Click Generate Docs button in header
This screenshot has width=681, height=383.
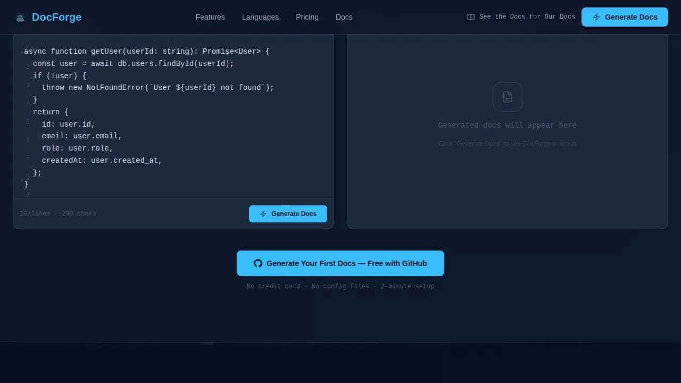625,17
